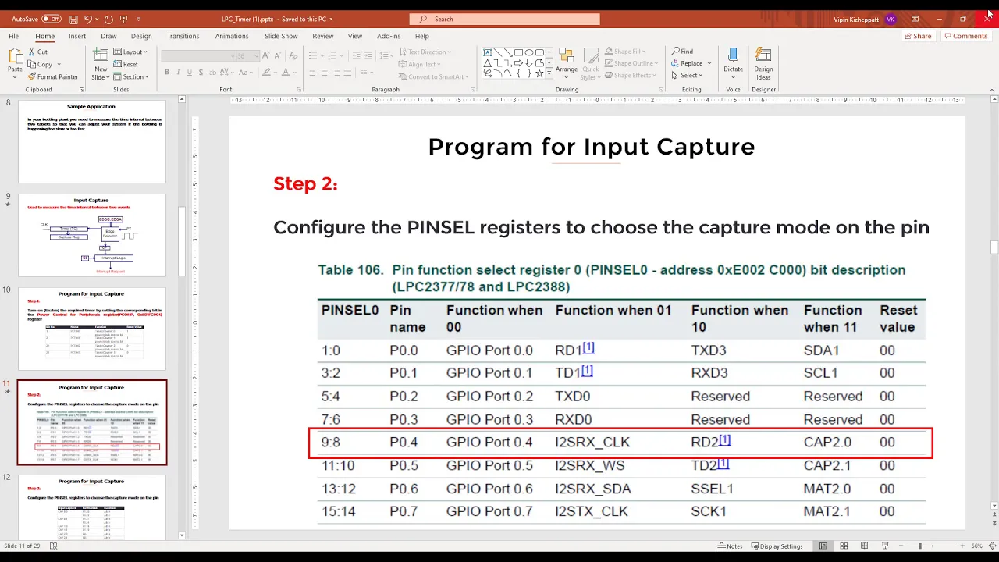
Task: Click the Review tab
Action: click(x=322, y=36)
